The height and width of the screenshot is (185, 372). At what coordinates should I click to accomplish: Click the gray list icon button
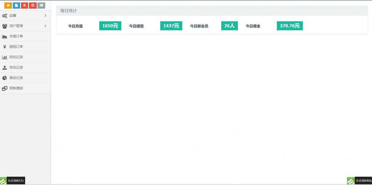click(41, 5)
